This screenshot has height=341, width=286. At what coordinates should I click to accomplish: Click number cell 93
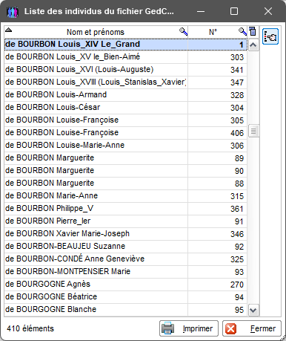pos(218,272)
